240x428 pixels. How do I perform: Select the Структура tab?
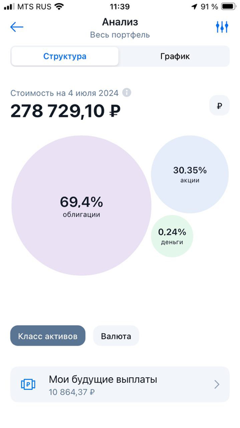(x=65, y=56)
